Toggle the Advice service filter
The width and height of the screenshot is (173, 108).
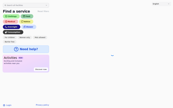(26, 22)
